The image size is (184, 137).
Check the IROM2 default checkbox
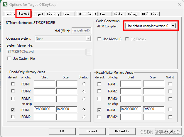(x=13, y=117)
